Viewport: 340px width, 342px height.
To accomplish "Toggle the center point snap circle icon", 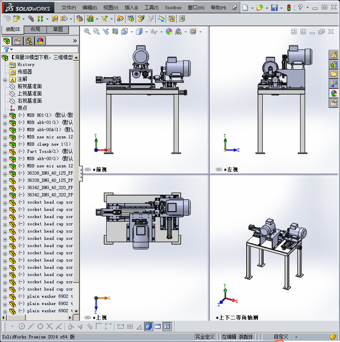I will click(x=22, y=327).
